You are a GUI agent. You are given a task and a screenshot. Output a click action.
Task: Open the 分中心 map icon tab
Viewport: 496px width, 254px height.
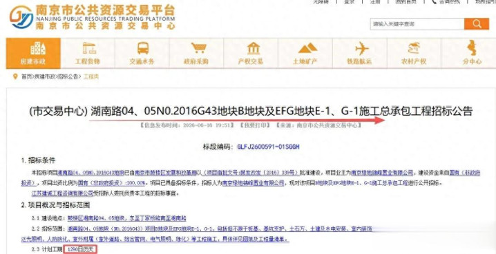(x=469, y=53)
